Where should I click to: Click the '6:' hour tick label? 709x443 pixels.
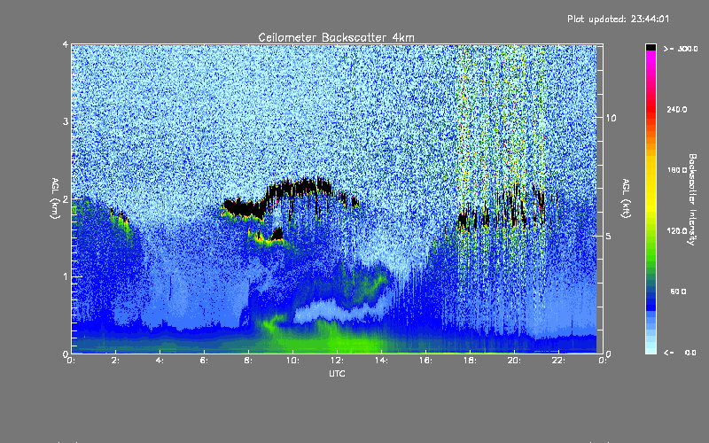tap(204, 361)
